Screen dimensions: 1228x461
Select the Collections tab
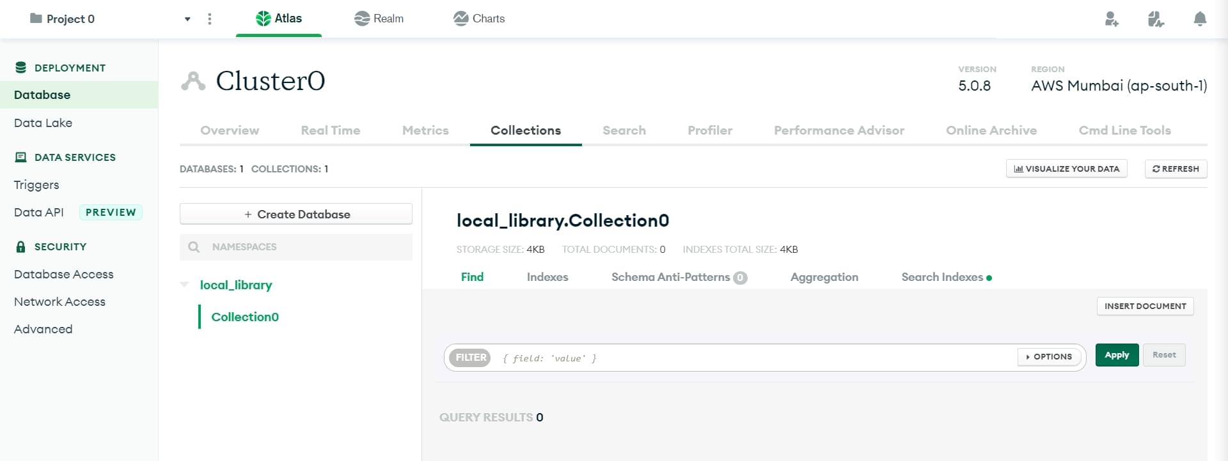[x=526, y=130]
